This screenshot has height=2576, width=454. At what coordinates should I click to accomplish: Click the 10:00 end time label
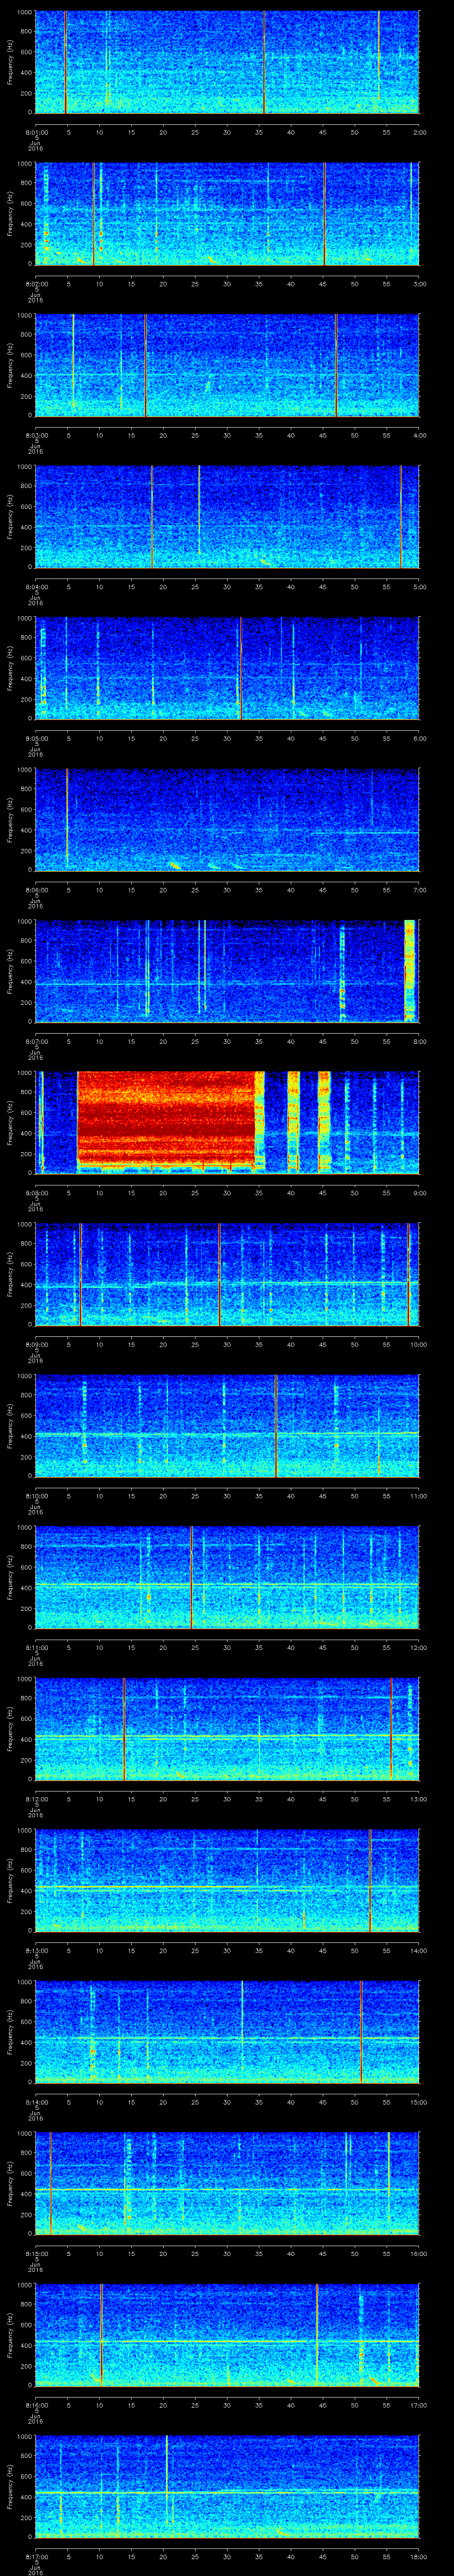pos(418,1344)
